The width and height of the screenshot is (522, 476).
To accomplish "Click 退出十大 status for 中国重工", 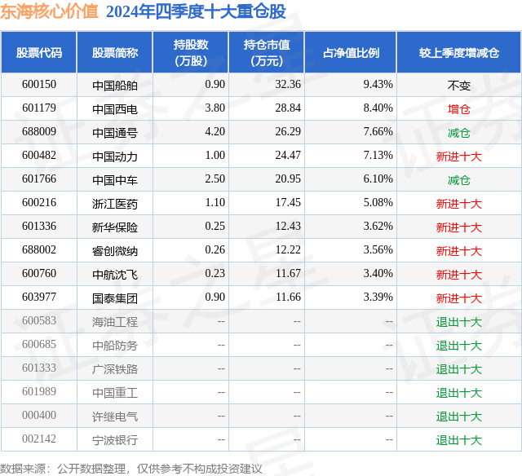I will pos(459,393).
